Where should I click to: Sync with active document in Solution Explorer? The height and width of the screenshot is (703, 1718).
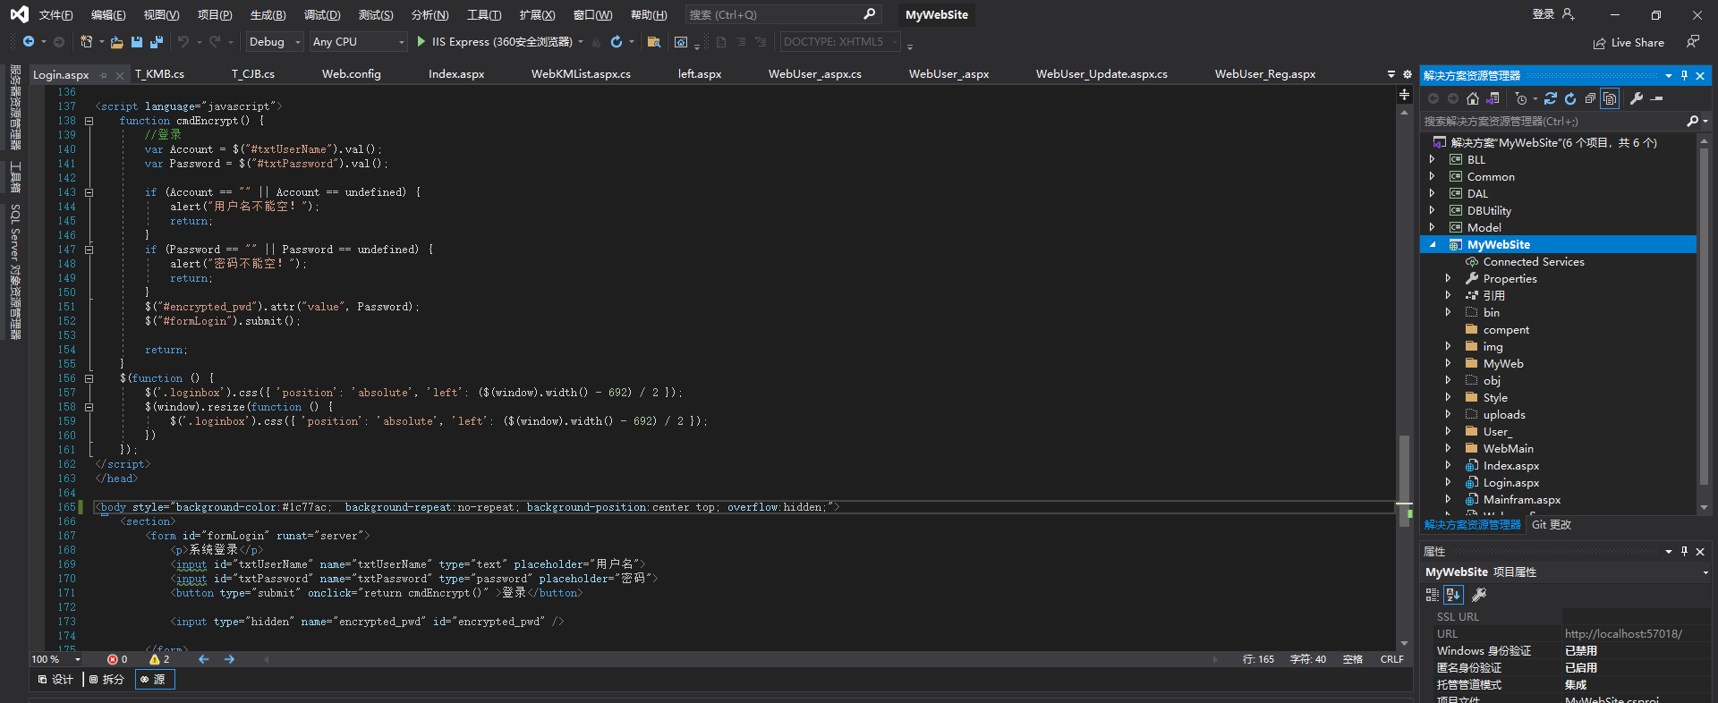pyautogui.click(x=1551, y=98)
